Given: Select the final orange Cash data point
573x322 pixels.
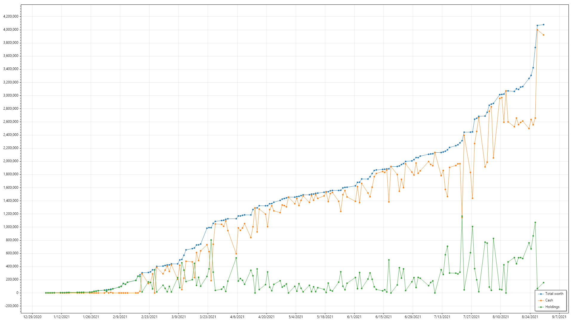Looking at the screenshot, I should click(x=543, y=35).
